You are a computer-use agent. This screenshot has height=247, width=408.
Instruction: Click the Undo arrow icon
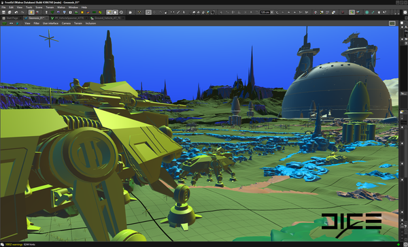point(16,12)
